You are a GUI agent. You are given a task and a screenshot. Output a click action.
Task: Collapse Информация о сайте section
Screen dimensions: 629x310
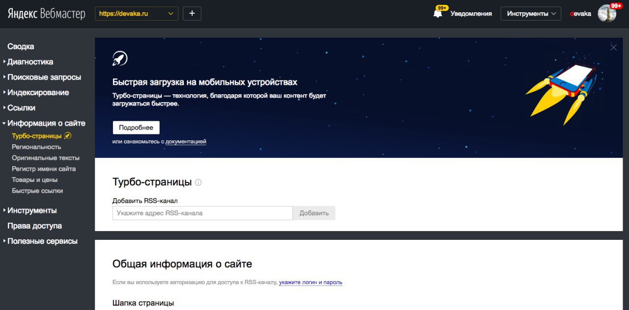click(x=46, y=123)
